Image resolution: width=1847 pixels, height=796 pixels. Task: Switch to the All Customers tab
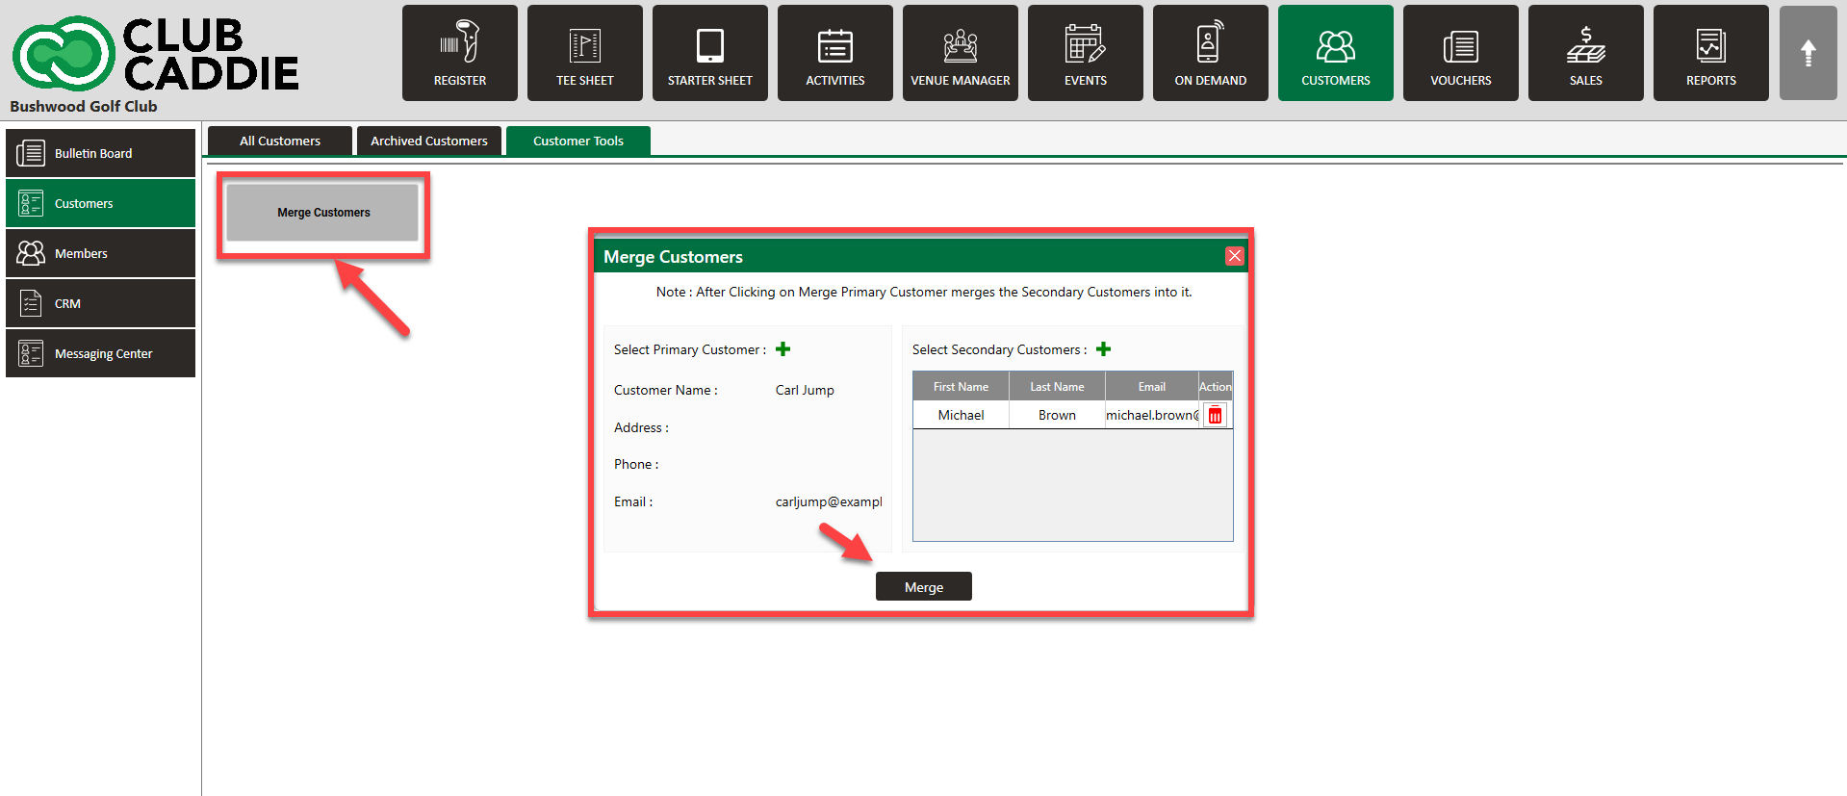pyautogui.click(x=280, y=141)
